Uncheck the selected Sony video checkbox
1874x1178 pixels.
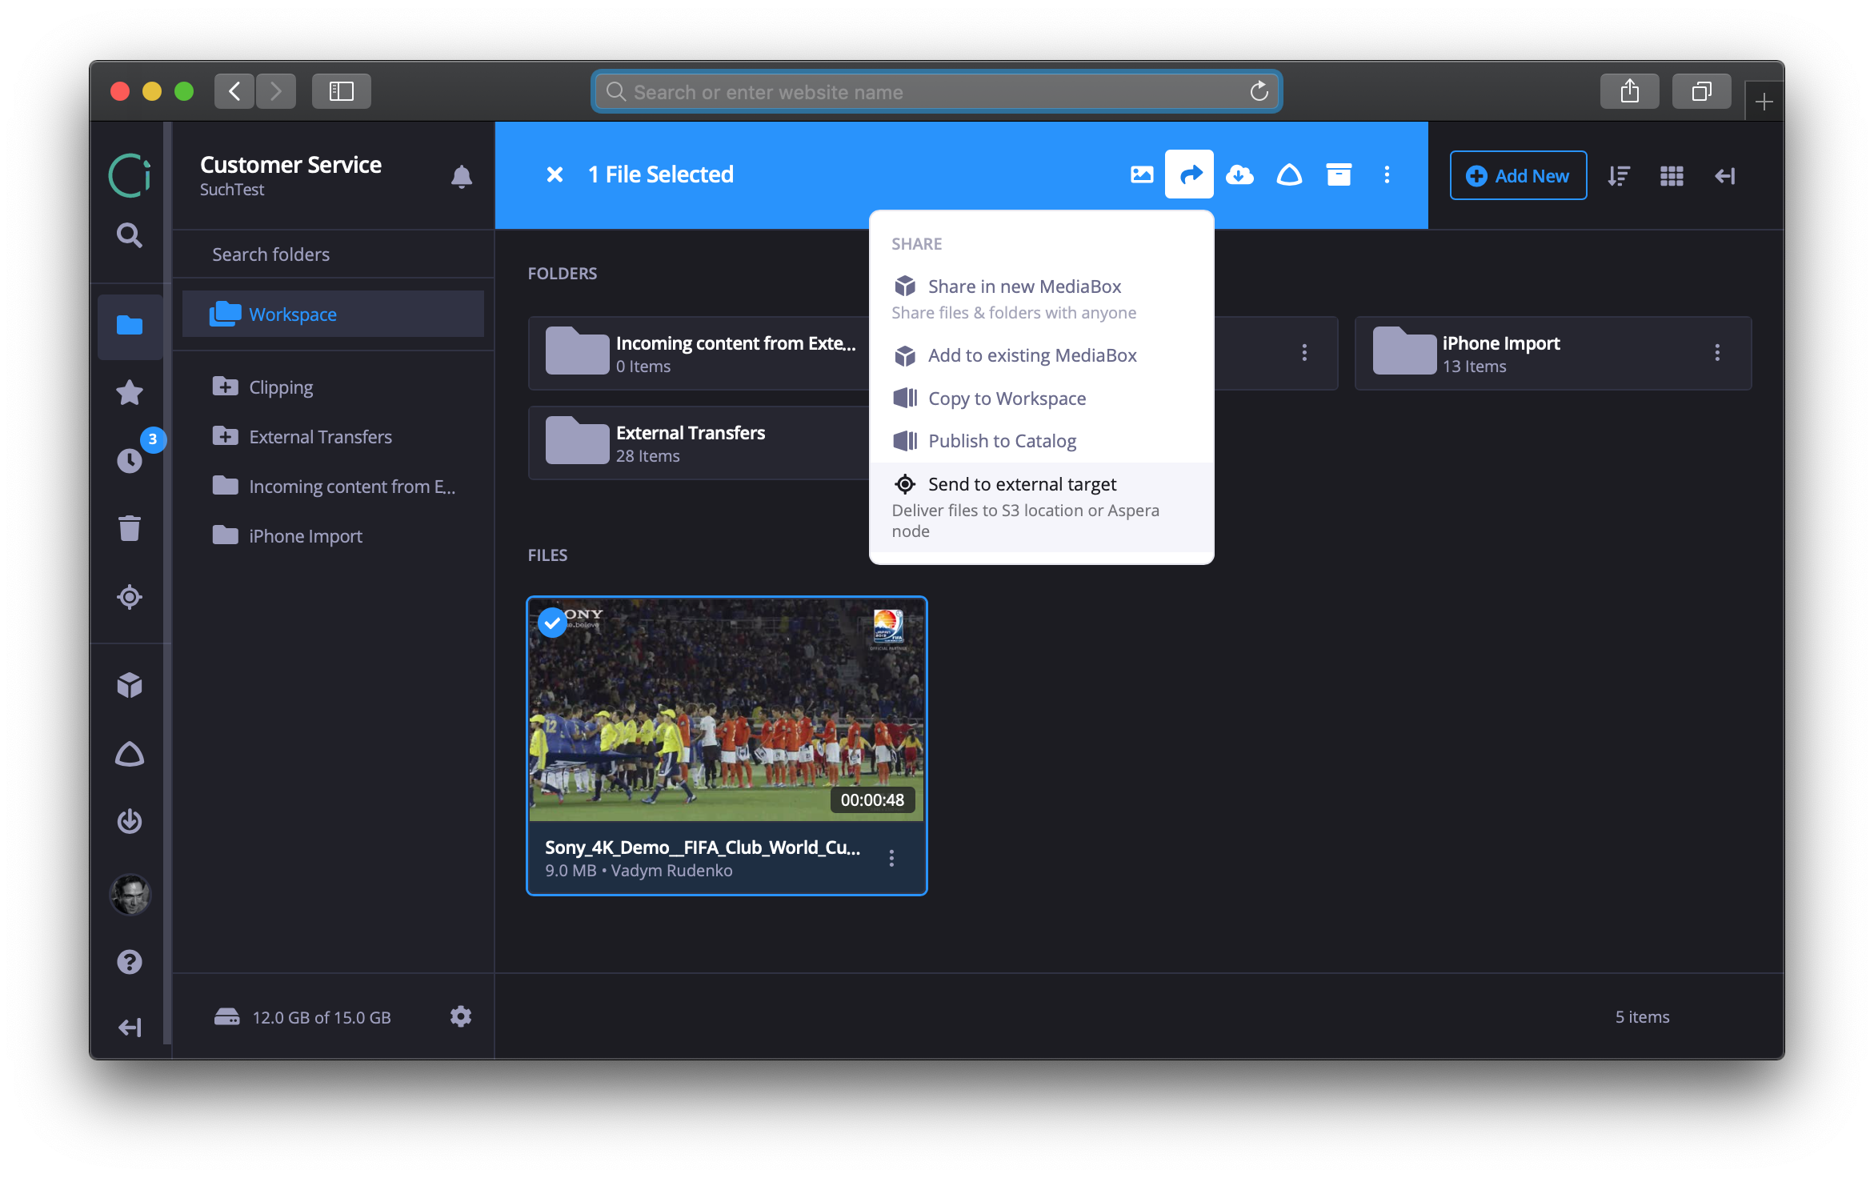click(552, 623)
